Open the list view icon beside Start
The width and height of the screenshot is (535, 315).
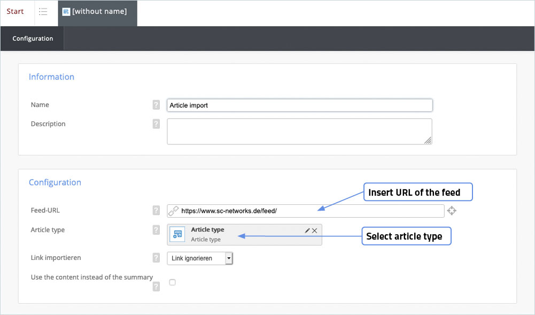43,12
